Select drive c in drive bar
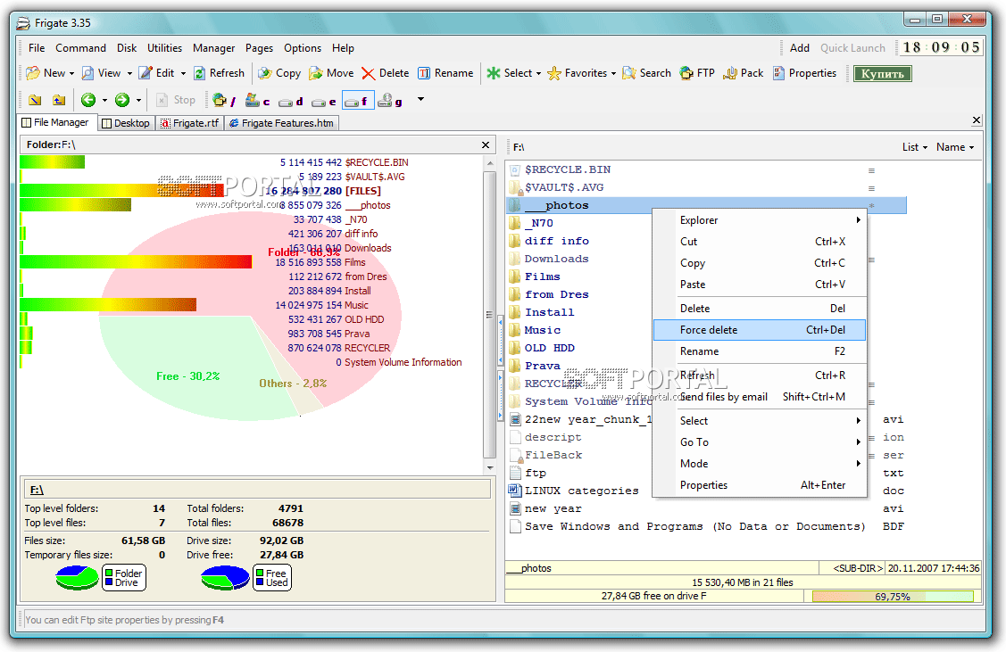The height and width of the screenshot is (652, 1006). (257, 101)
